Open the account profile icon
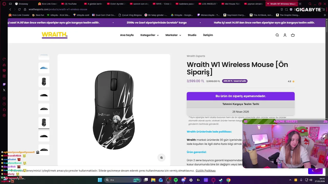 click(x=285, y=35)
